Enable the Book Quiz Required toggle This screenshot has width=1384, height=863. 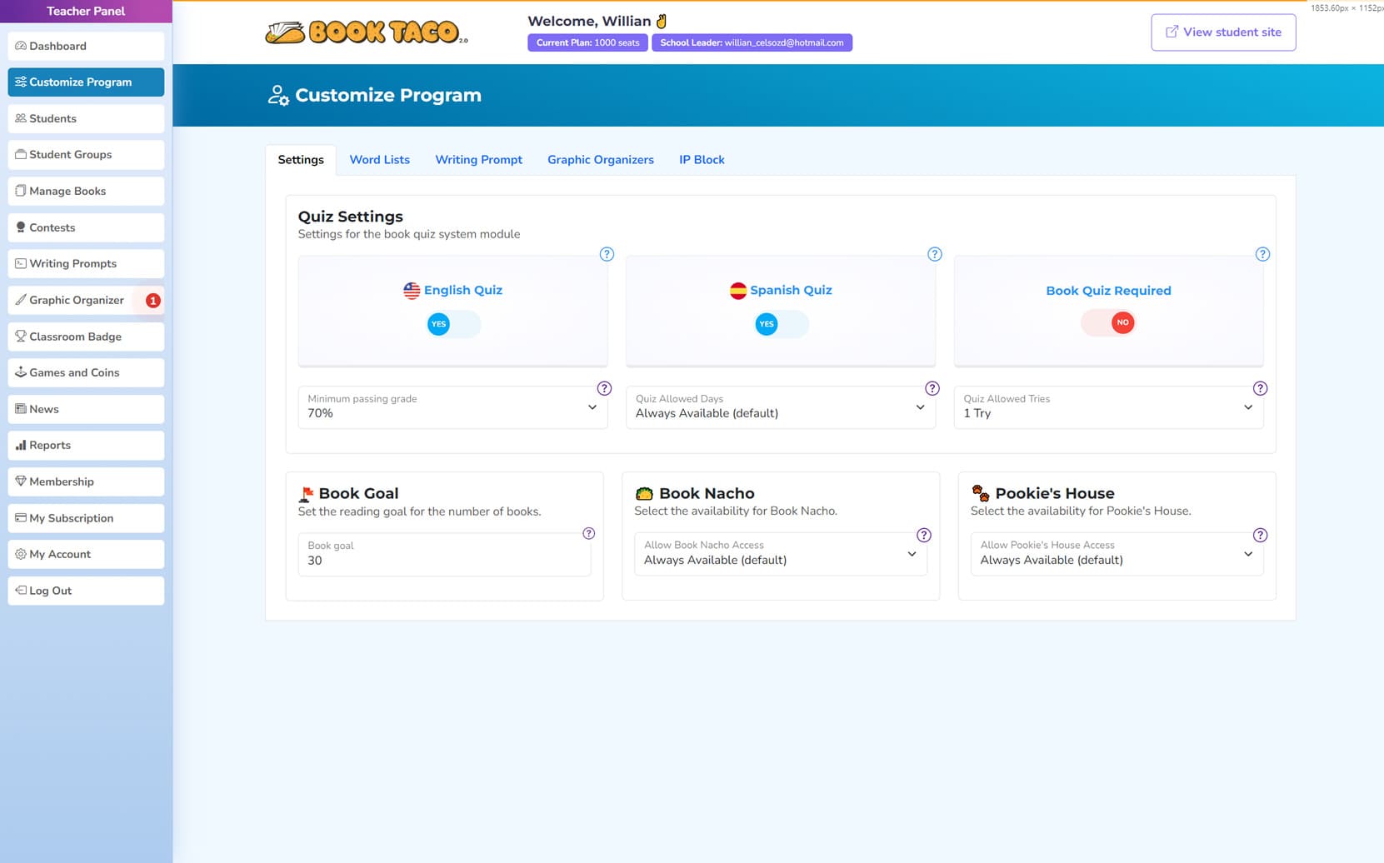[x=1108, y=322]
